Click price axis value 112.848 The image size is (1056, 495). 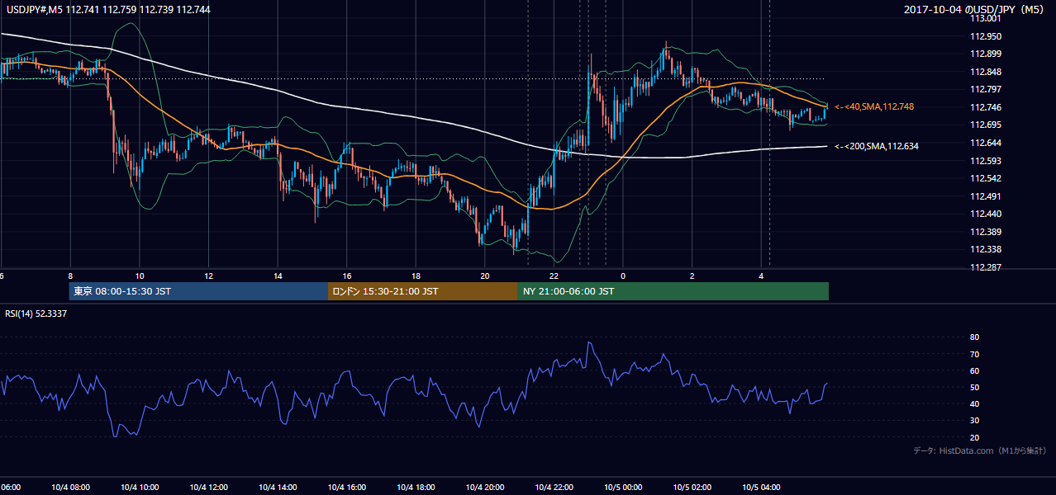click(x=987, y=72)
